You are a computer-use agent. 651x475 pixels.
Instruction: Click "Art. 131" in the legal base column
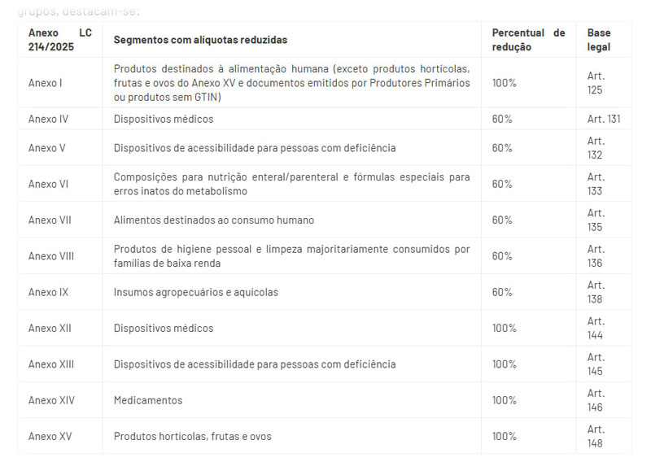603,119
